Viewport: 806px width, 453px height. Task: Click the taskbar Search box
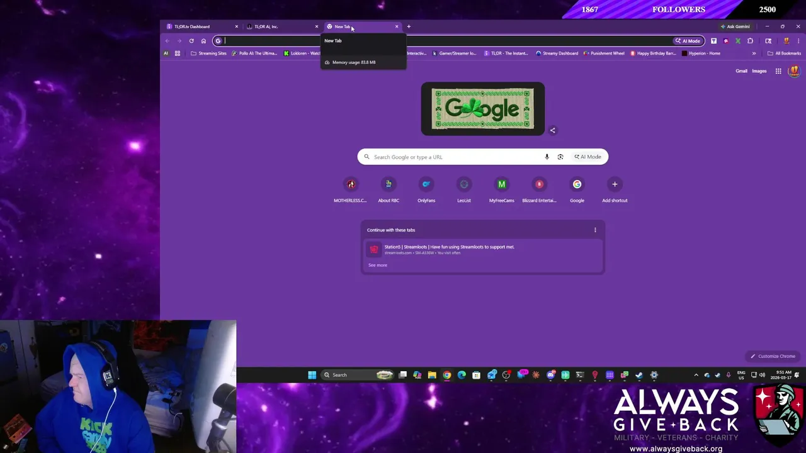(357, 375)
